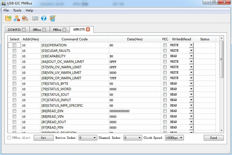The image size is (232, 155).
Task: Open the Channel Index dropdown
Action: click(133, 138)
